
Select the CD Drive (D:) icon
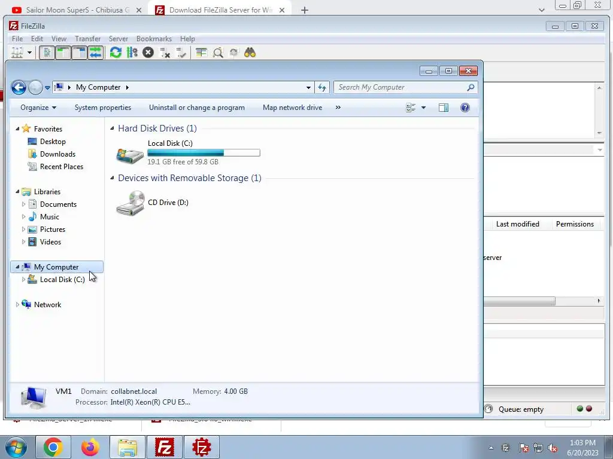pyautogui.click(x=130, y=203)
